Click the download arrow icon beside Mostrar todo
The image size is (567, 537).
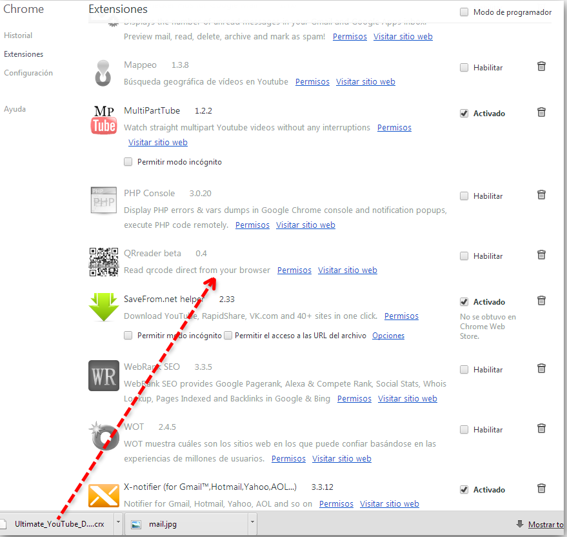pos(520,524)
